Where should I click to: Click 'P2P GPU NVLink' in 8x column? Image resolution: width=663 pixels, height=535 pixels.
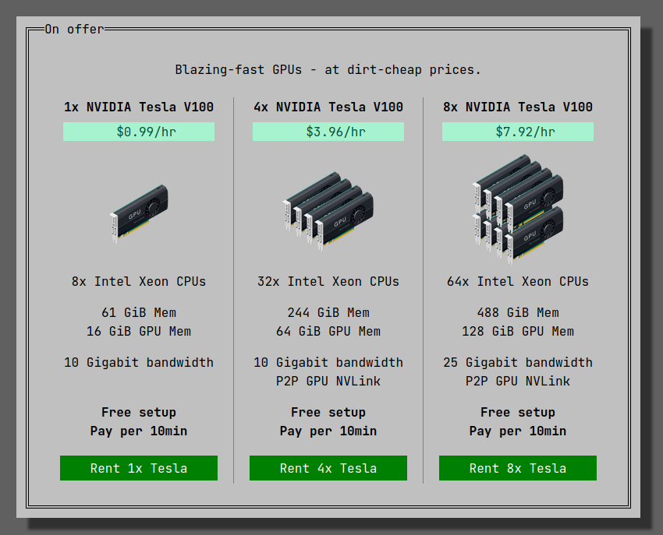[518, 381]
